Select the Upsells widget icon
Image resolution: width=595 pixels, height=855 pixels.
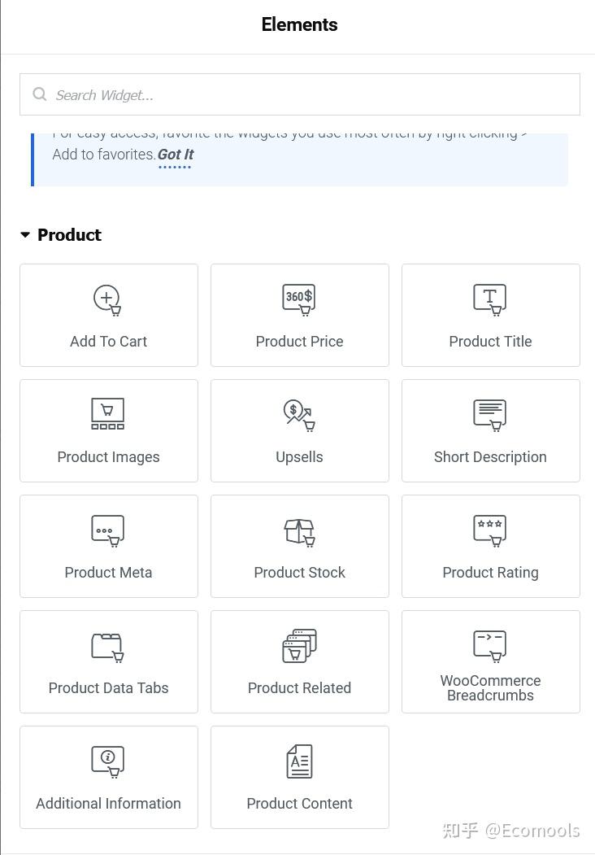click(299, 414)
